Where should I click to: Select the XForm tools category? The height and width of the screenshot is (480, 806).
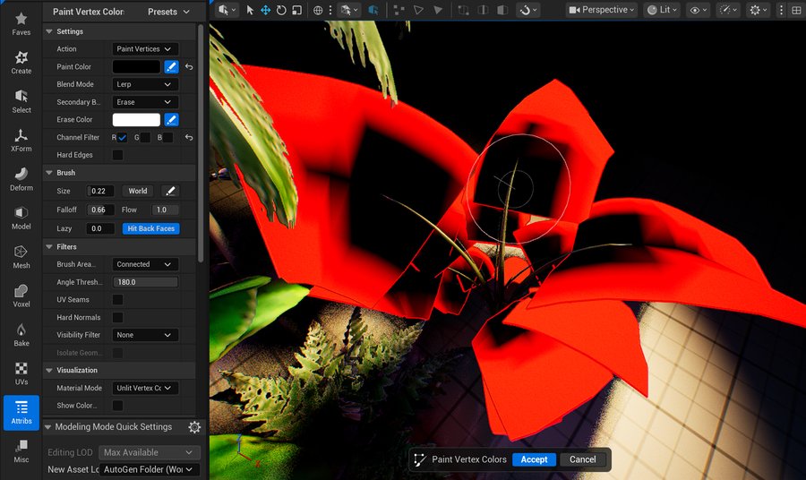(21, 141)
